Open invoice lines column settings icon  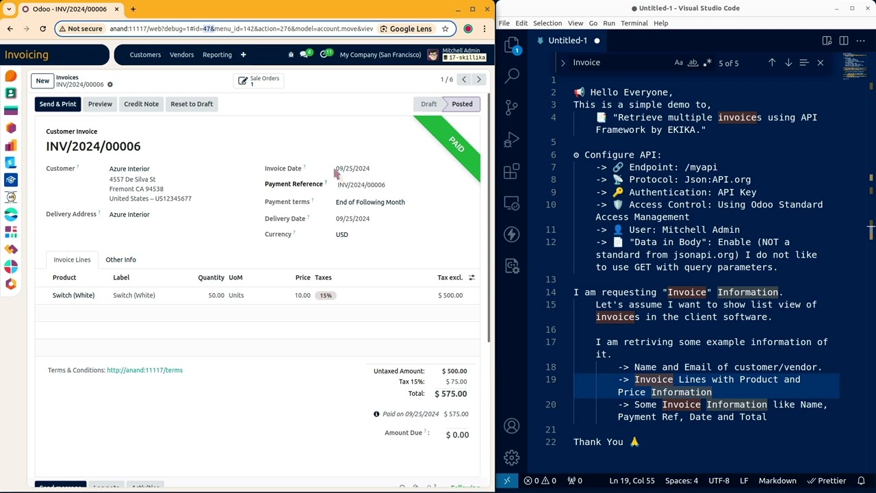(x=472, y=277)
